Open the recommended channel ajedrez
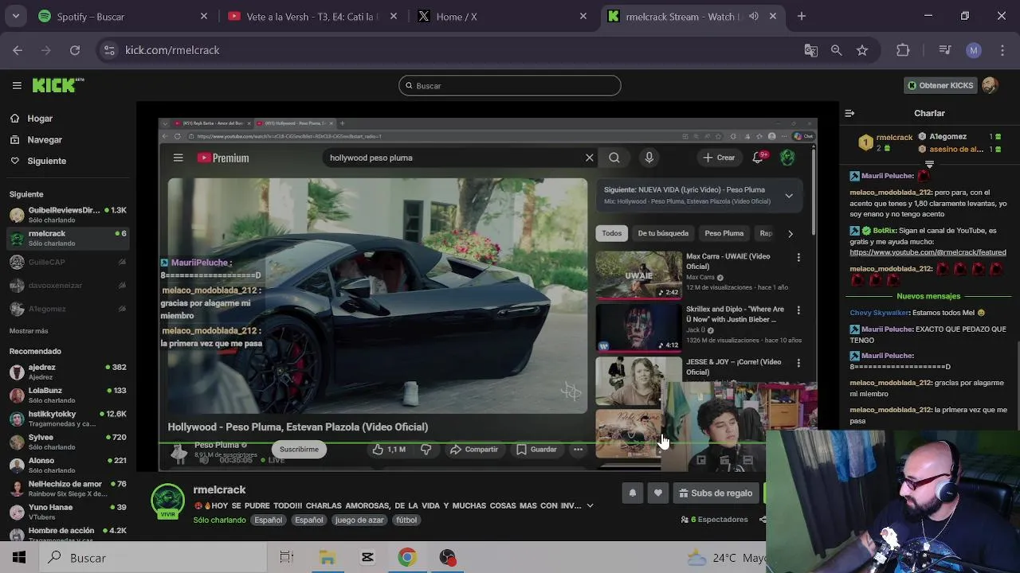Image resolution: width=1020 pixels, height=573 pixels. point(68,372)
